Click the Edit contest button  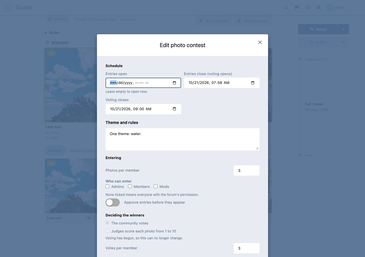[213, 21]
